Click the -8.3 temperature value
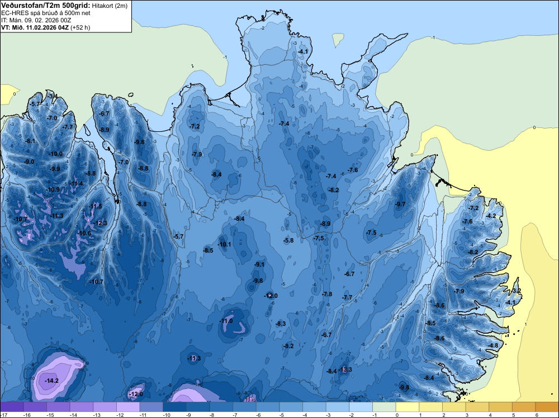Viewport: 559px width, 418px height. coord(281,324)
